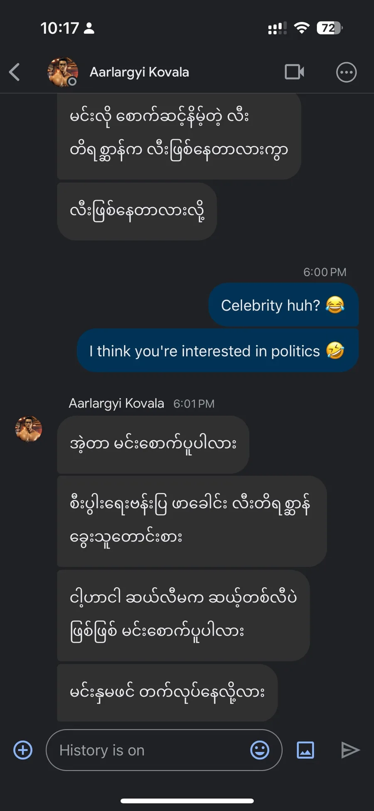Screen dimensions: 374x811
Task: Start a video call with Aarlargyi Kovala
Action: [294, 72]
